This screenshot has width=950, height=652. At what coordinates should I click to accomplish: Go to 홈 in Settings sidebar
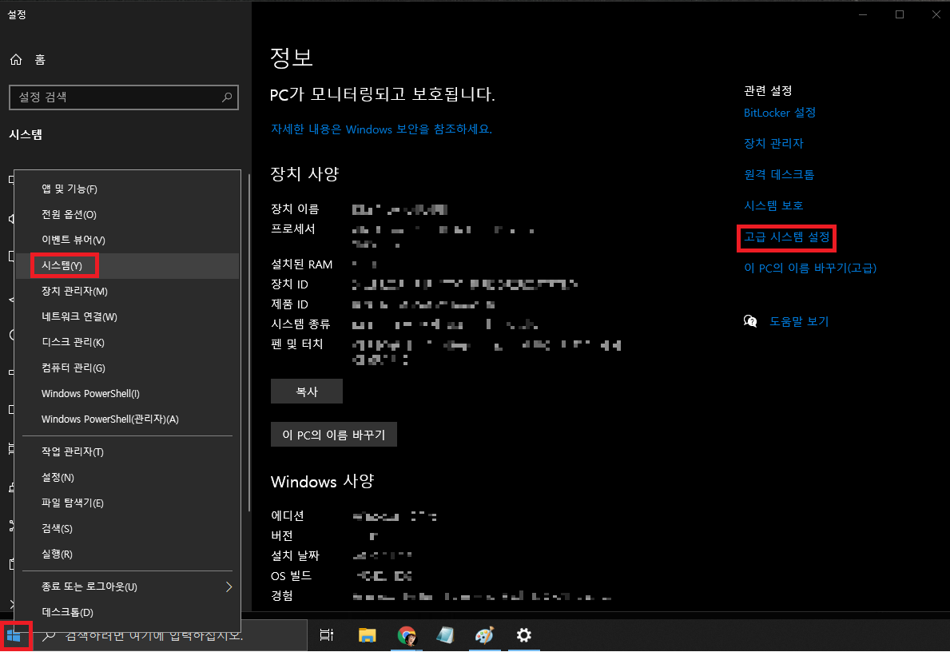pos(40,59)
